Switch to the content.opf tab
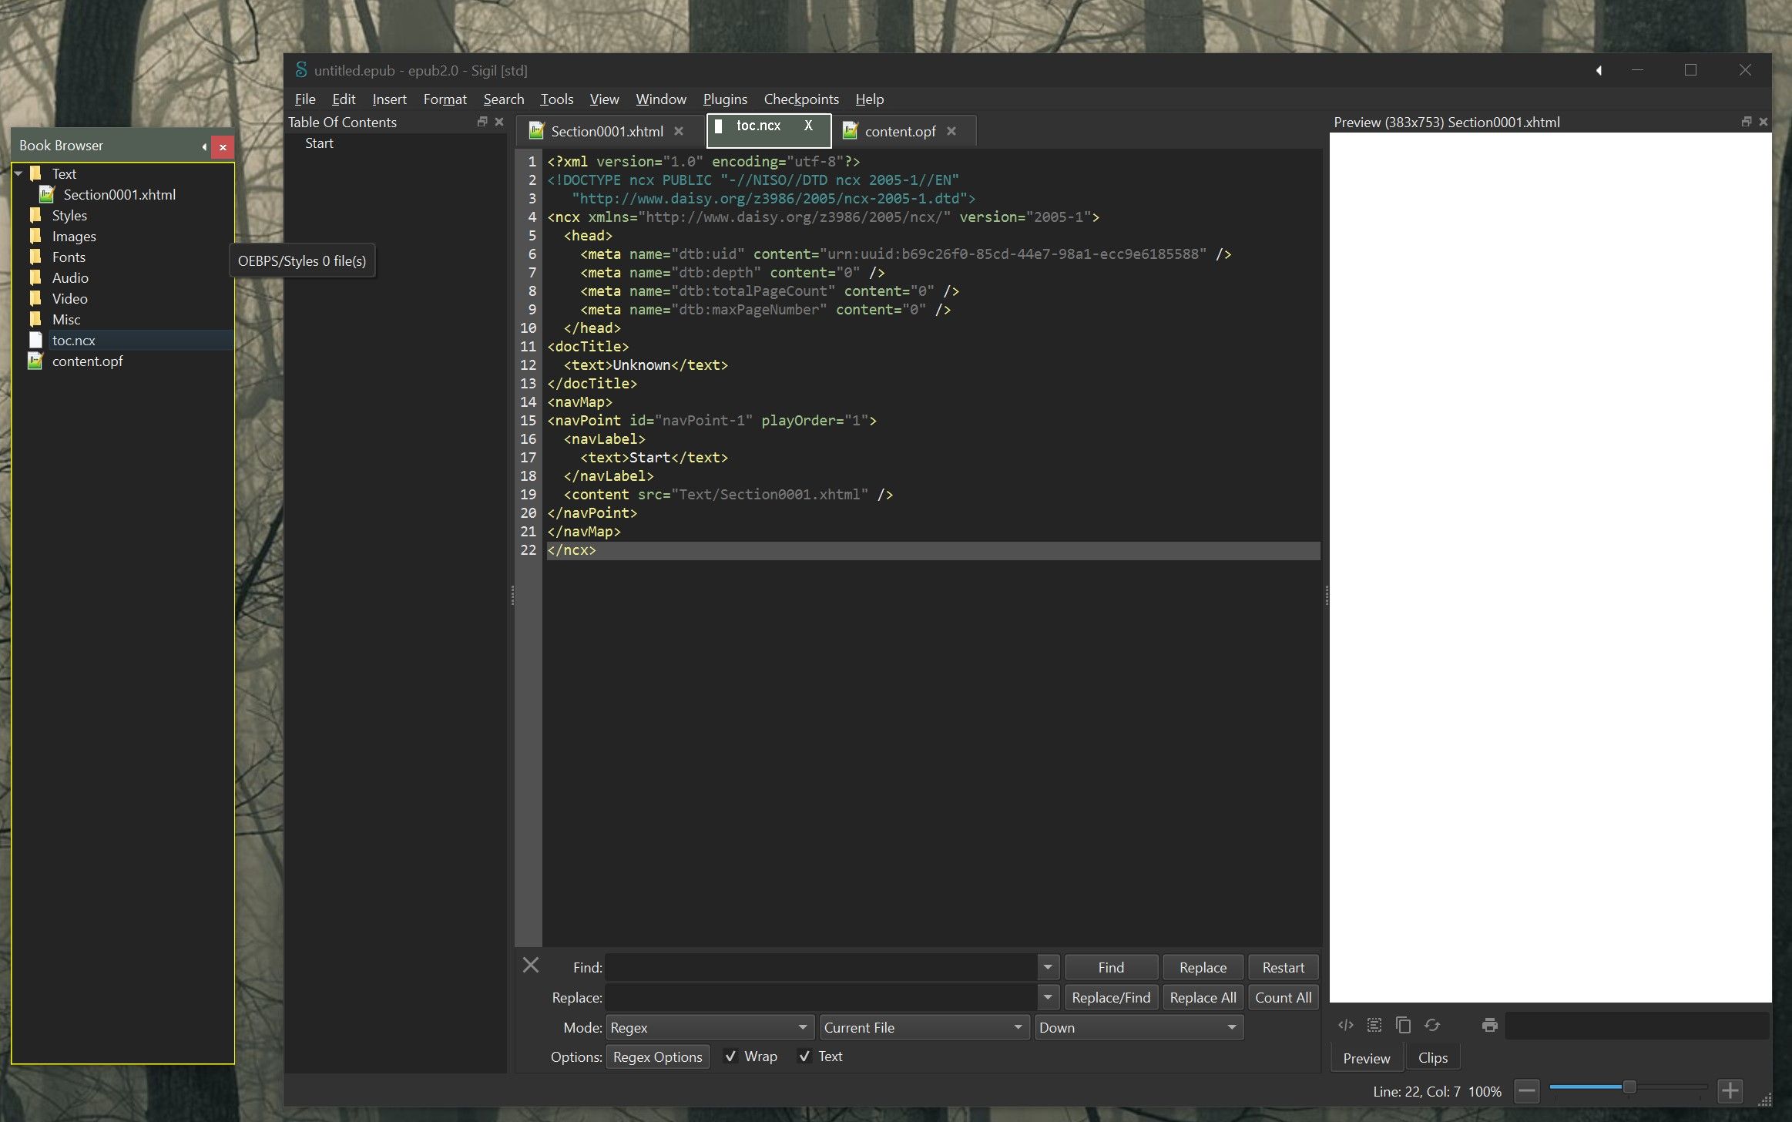 tap(899, 132)
